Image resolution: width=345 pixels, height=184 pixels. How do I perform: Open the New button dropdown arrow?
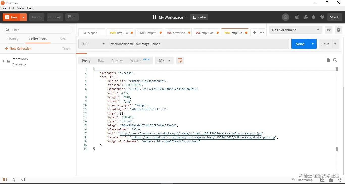click(23, 17)
